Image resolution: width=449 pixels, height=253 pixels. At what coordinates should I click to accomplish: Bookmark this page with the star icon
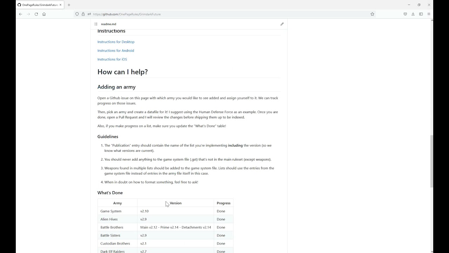(x=372, y=14)
